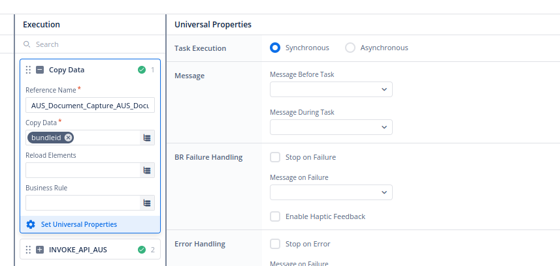The width and height of the screenshot is (560, 266).
Task: Click the search magnifier icon
Action: tap(27, 44)
